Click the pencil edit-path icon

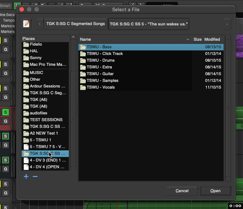(26, 24)
